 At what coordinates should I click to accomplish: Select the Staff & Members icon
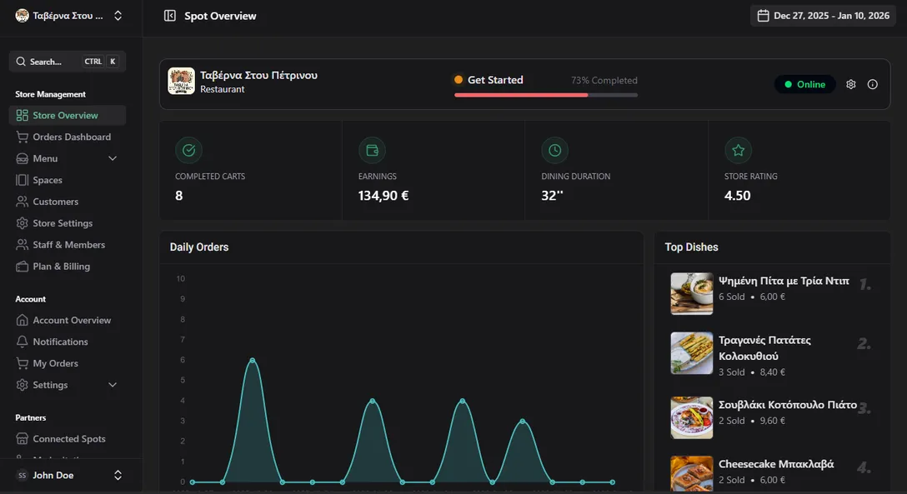(21, 244)
